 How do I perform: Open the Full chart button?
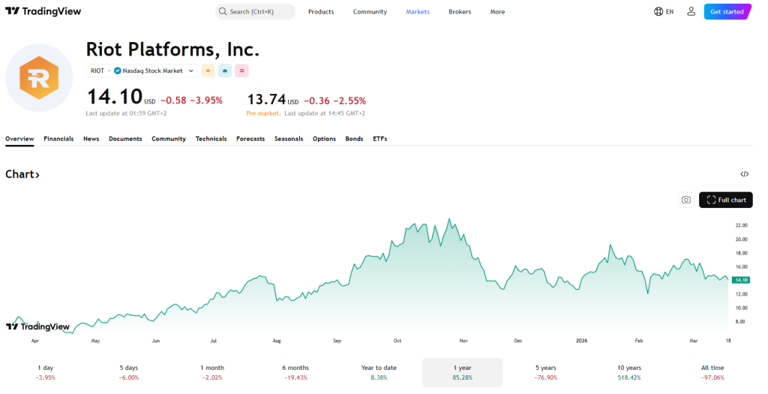click(x=725, y=200)
